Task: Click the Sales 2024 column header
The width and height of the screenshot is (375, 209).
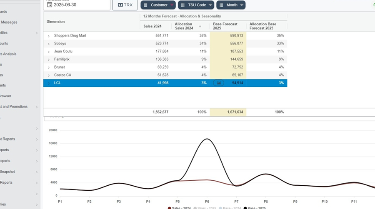Action: (152, 26)
